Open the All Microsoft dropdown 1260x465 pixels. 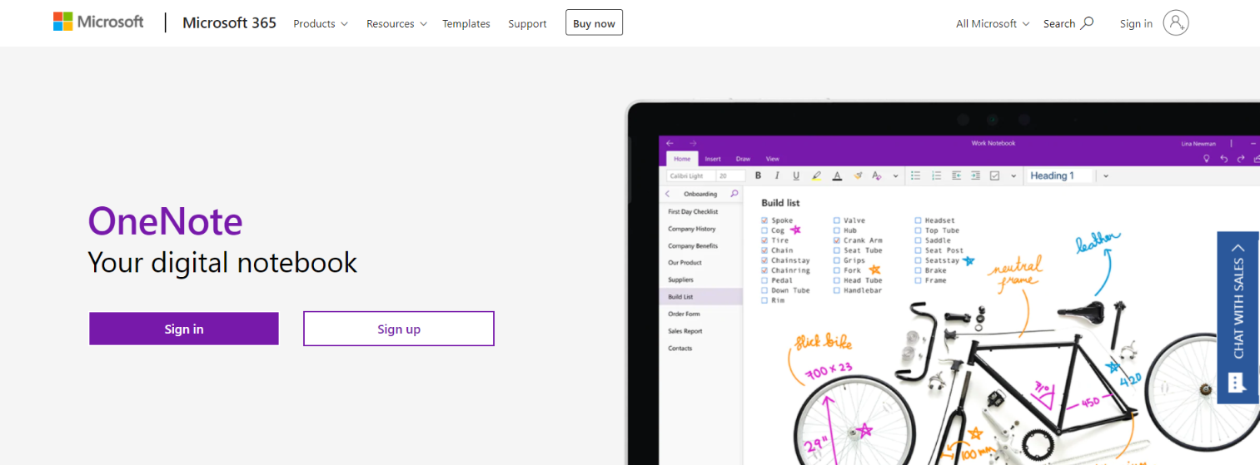pos(993,23)
